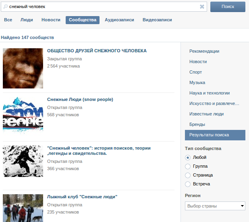Switch to the Все tab
The width and height of the screenshot is (249, 222).
[x=8, y=20]
